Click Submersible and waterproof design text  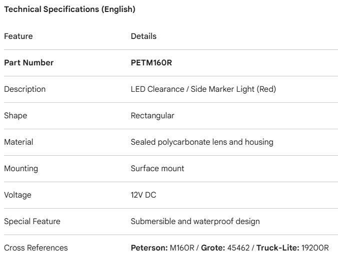195,222
